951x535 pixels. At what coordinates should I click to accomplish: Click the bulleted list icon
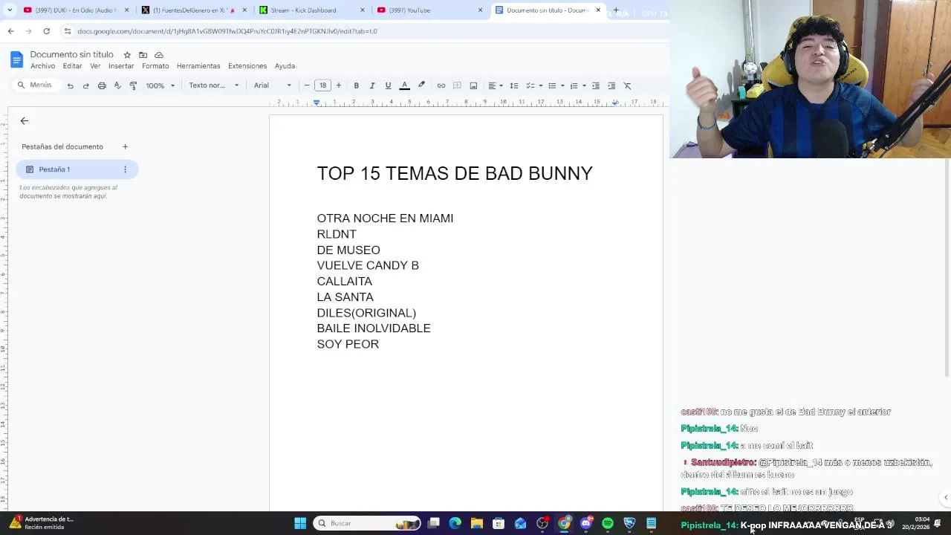(x=552, y=85)
